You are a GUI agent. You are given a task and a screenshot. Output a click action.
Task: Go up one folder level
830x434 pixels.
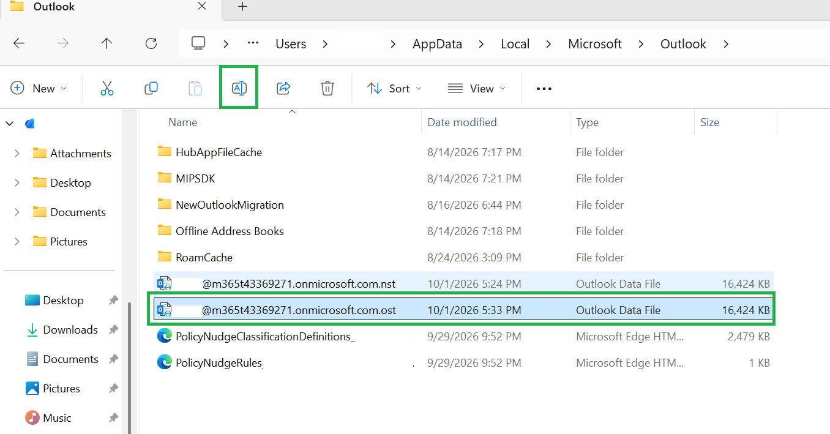tap(107, 43)
